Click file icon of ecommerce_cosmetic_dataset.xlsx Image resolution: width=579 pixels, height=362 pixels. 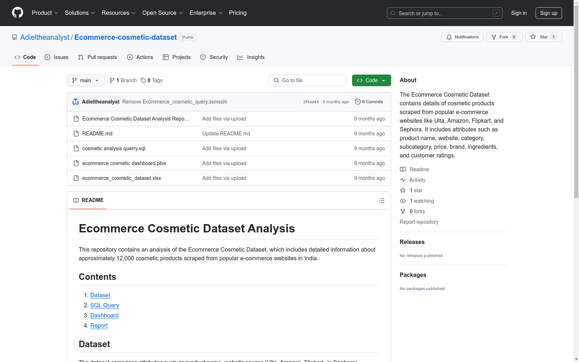[x=76, y=178]
